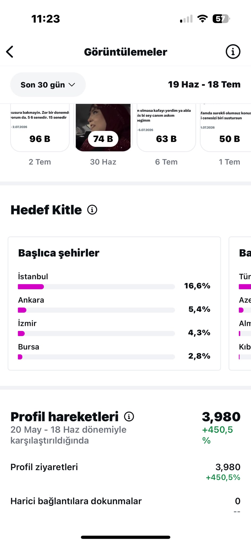Tap the Bursa city row

114,351
